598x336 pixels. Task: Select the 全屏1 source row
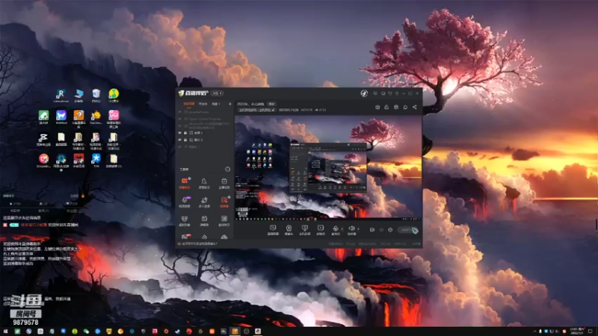click(205, 133)
